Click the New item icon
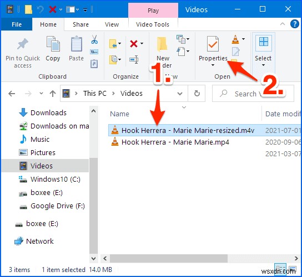302x277 pixels. (181, 39)
